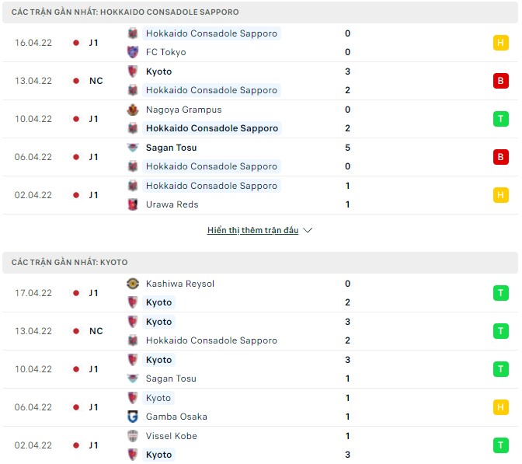This screenshot has height=464, width=522.
Task: Expand list with 'Hiển thị thêm trận đấu' chevron
Action: 308,231
